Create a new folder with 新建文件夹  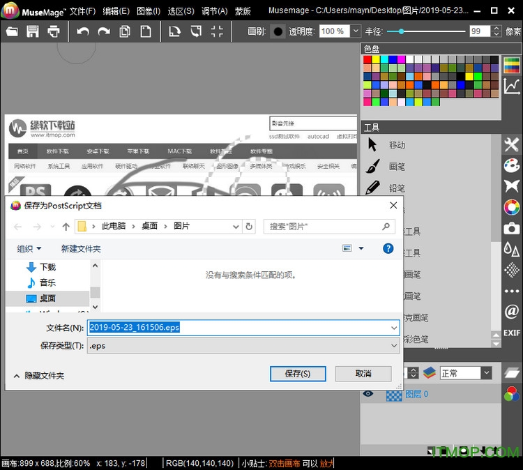81,248
